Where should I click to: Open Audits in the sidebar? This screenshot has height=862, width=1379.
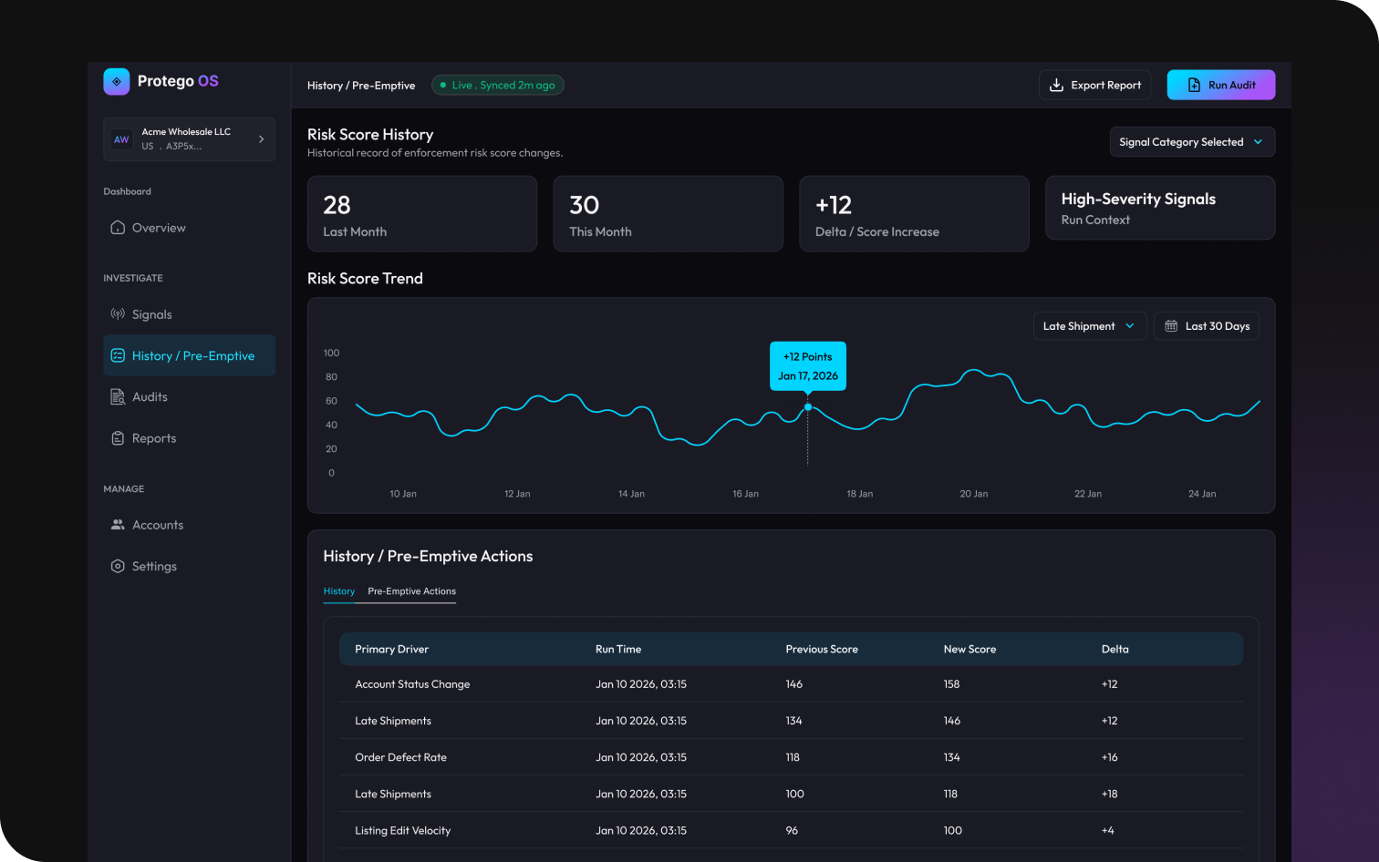(189, 396)
